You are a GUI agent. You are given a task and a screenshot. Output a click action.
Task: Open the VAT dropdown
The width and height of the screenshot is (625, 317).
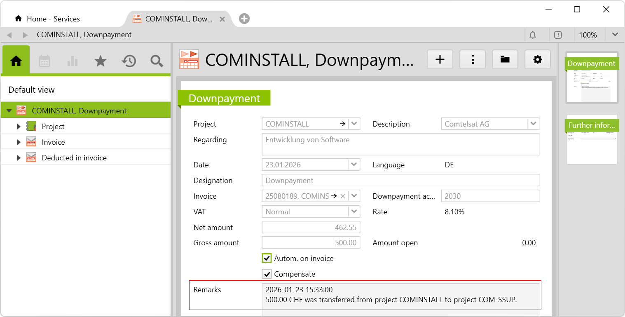[354, 212]
